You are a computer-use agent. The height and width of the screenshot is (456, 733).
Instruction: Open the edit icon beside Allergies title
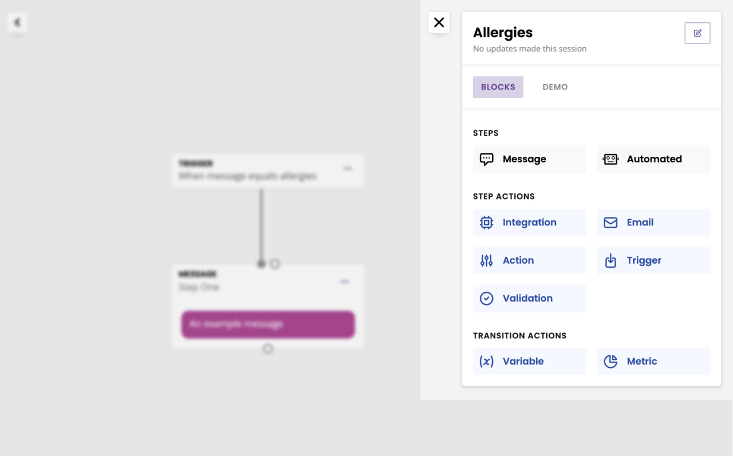[x=697, y=33]
